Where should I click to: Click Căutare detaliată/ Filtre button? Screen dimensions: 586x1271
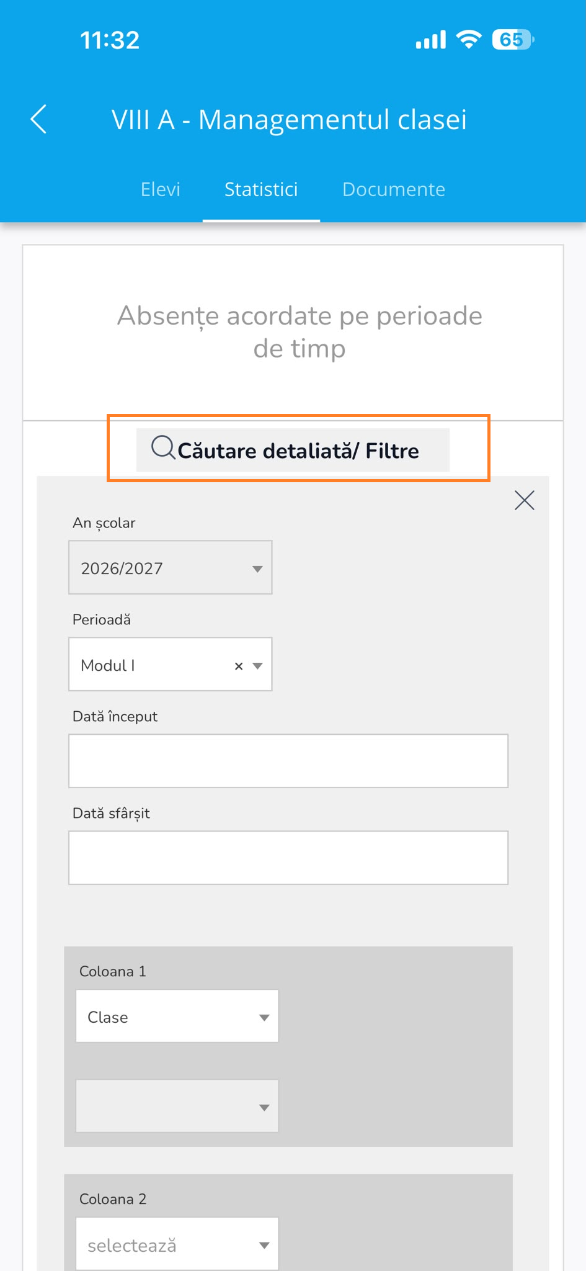(293, 450)
